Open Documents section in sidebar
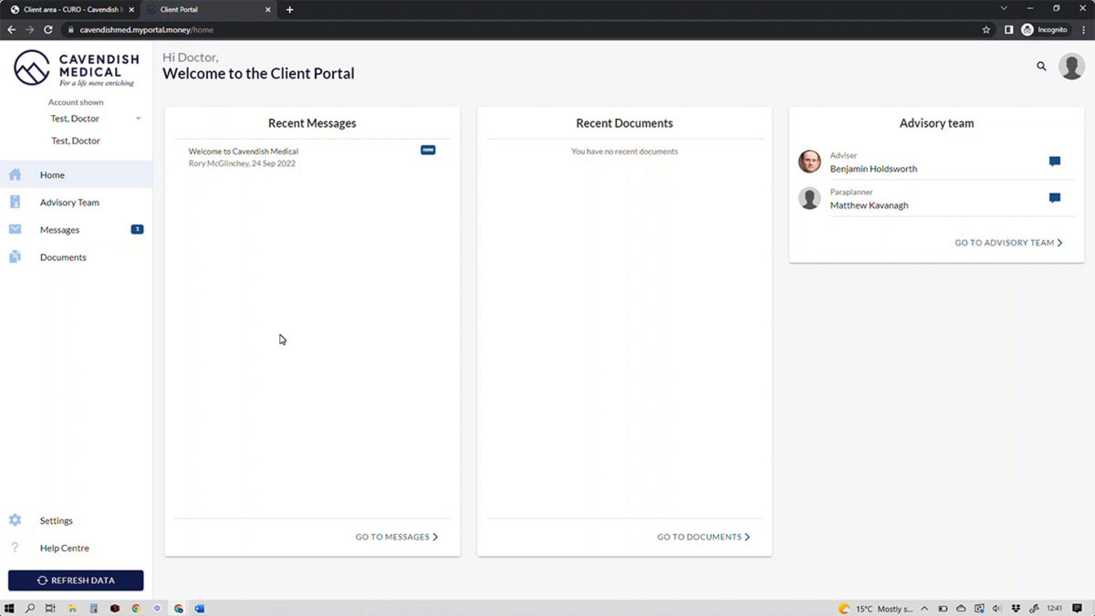1095x616 pixels. (x=63, y=257)
